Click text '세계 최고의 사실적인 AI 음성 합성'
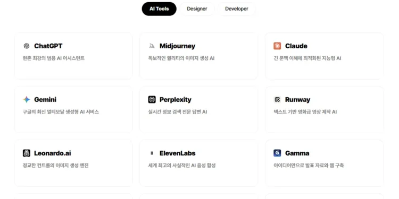 (x=182, y=166)
